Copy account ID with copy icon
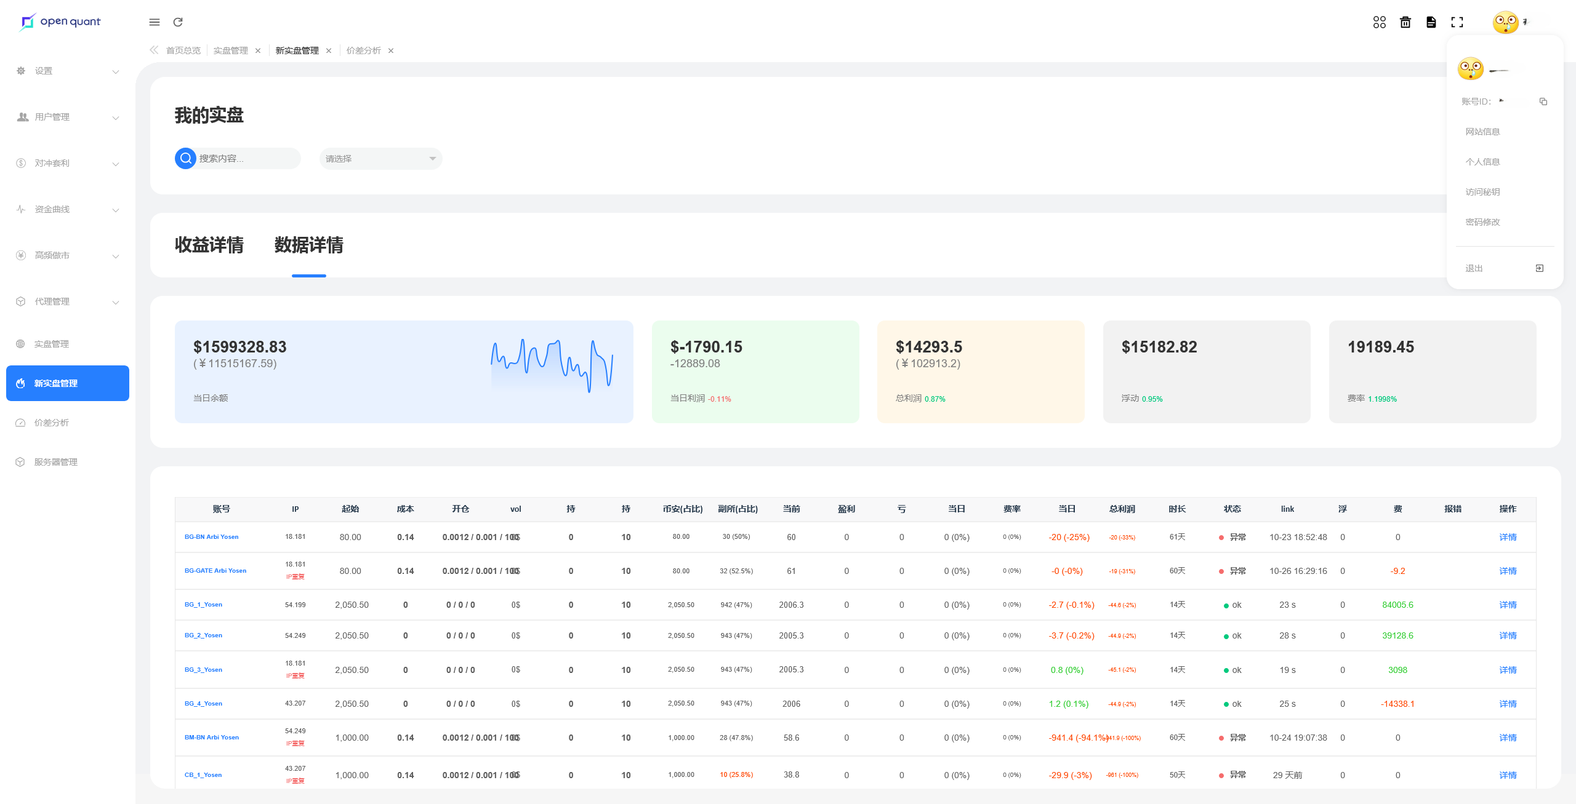 pos(1543,101)
